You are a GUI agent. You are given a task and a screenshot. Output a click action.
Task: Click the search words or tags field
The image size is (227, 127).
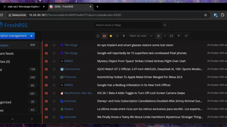tap(127, 25)
